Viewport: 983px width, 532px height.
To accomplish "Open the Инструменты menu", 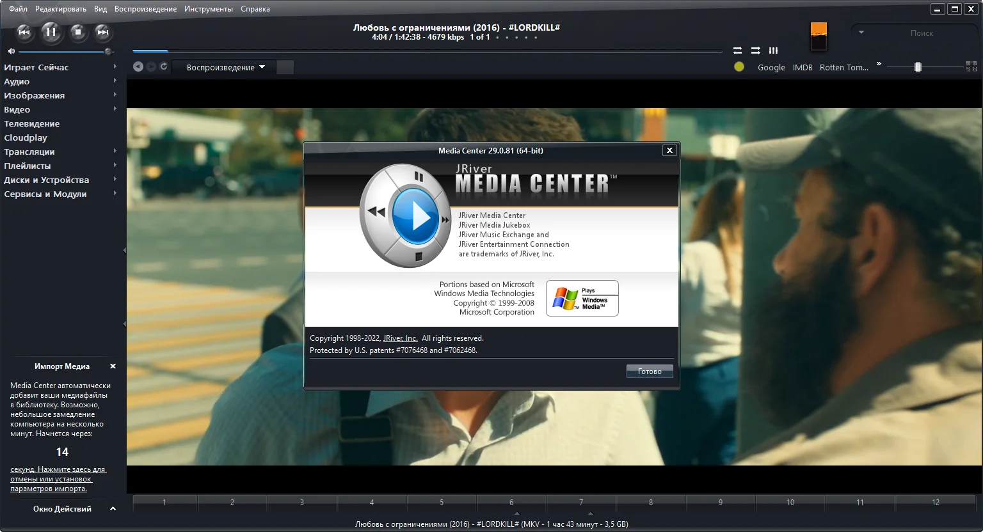I will point(209,9).
